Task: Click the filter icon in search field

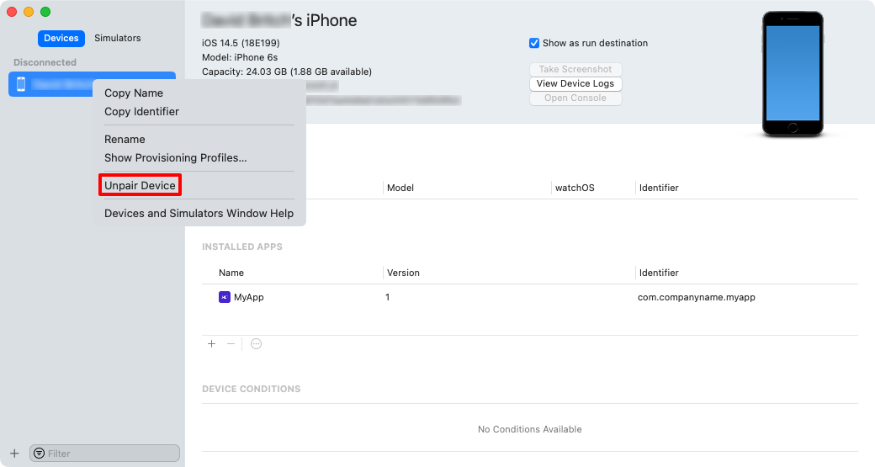Action: 39,454
